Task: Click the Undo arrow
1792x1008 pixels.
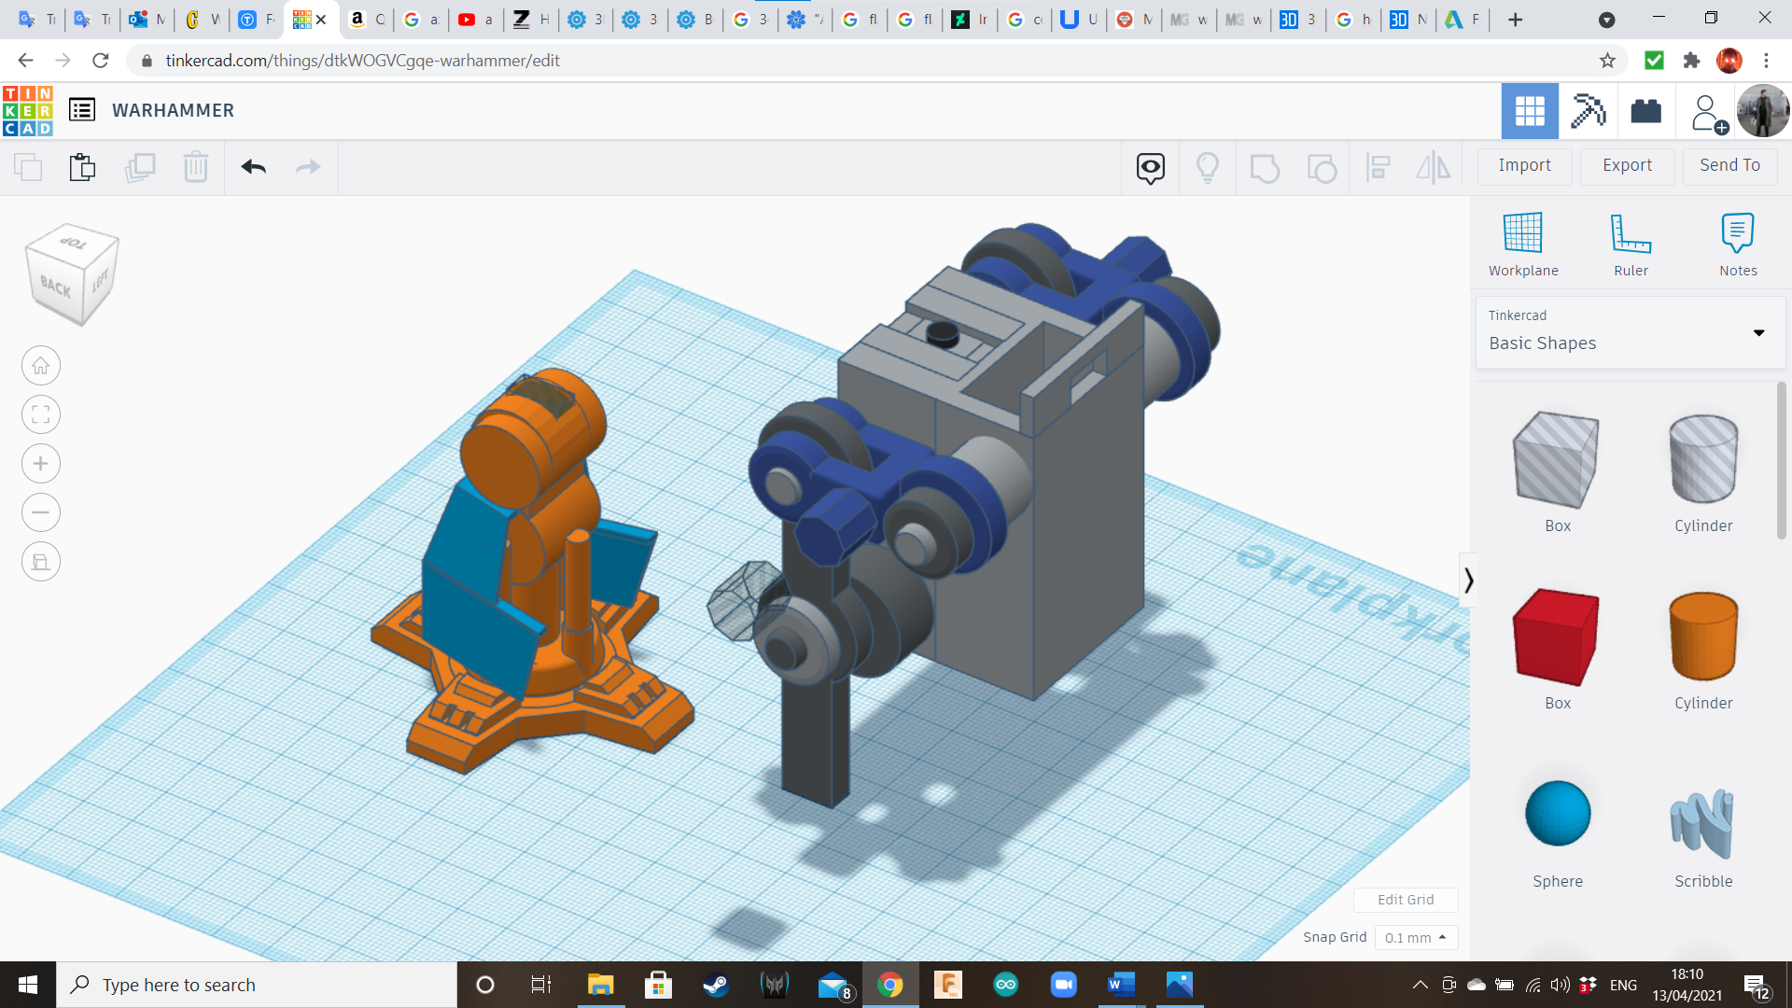Action: 254,167
